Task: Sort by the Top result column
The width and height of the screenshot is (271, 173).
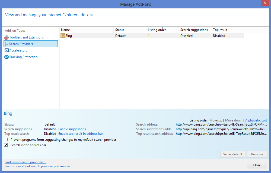Action: click(x=227, y=30)
